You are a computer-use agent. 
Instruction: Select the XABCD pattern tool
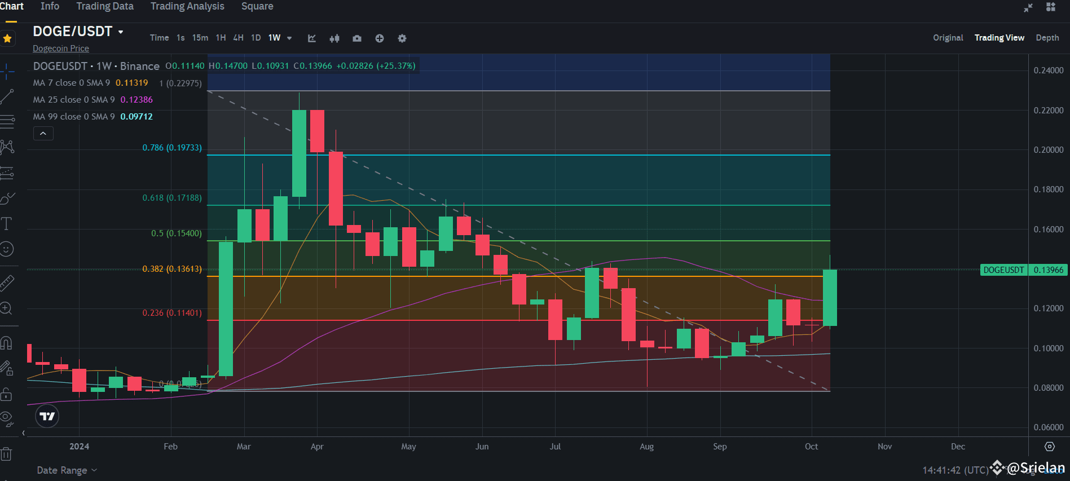[x=7, y=147]
